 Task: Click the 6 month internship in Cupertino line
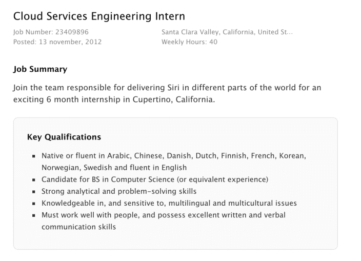[x=114, y=99]
